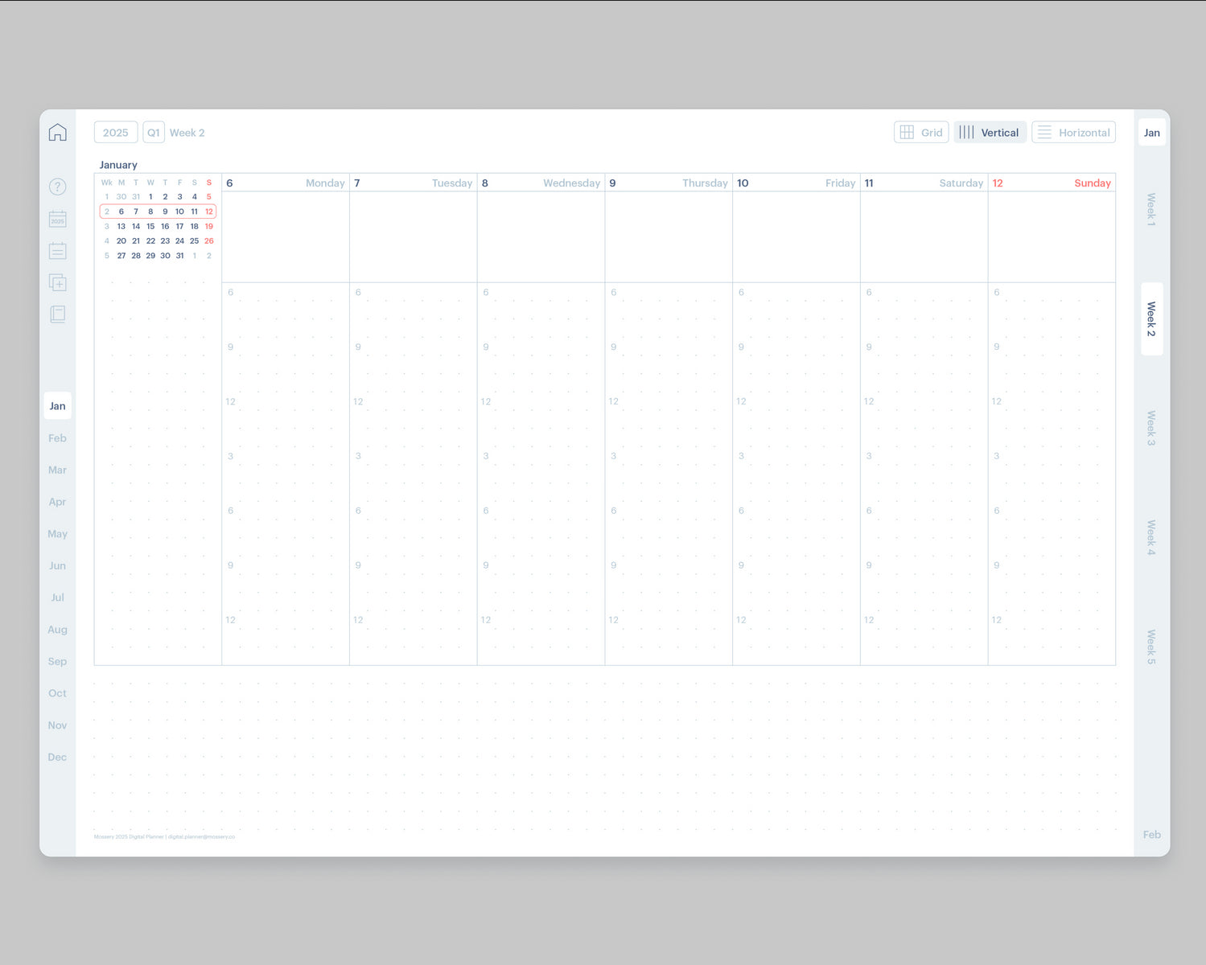Viewport: 1206px width, 965px height.
Task: Switch to Grid layout view
Action: (x=921, y=133)
